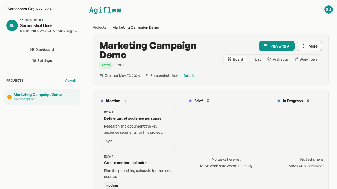Click the orange project color dot
337x189 pixels.
click(9, 97)
